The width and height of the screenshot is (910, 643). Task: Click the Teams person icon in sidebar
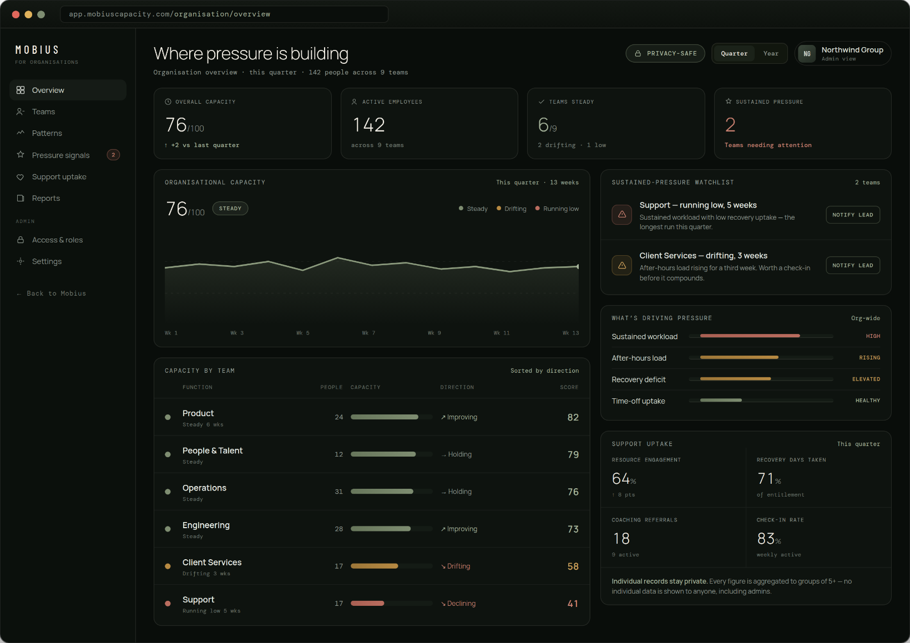click(21, 112)
